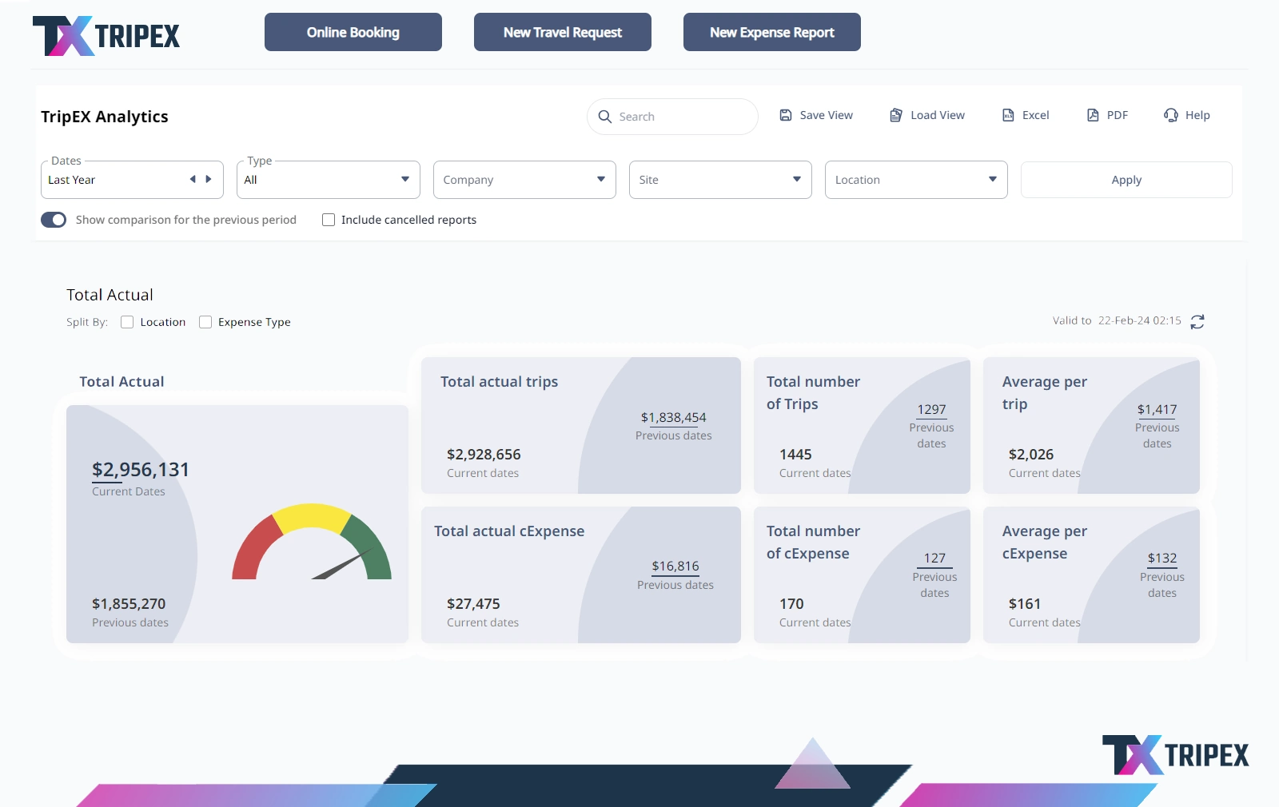
Task: Export analytics via PDF label
Action: 1118,115
